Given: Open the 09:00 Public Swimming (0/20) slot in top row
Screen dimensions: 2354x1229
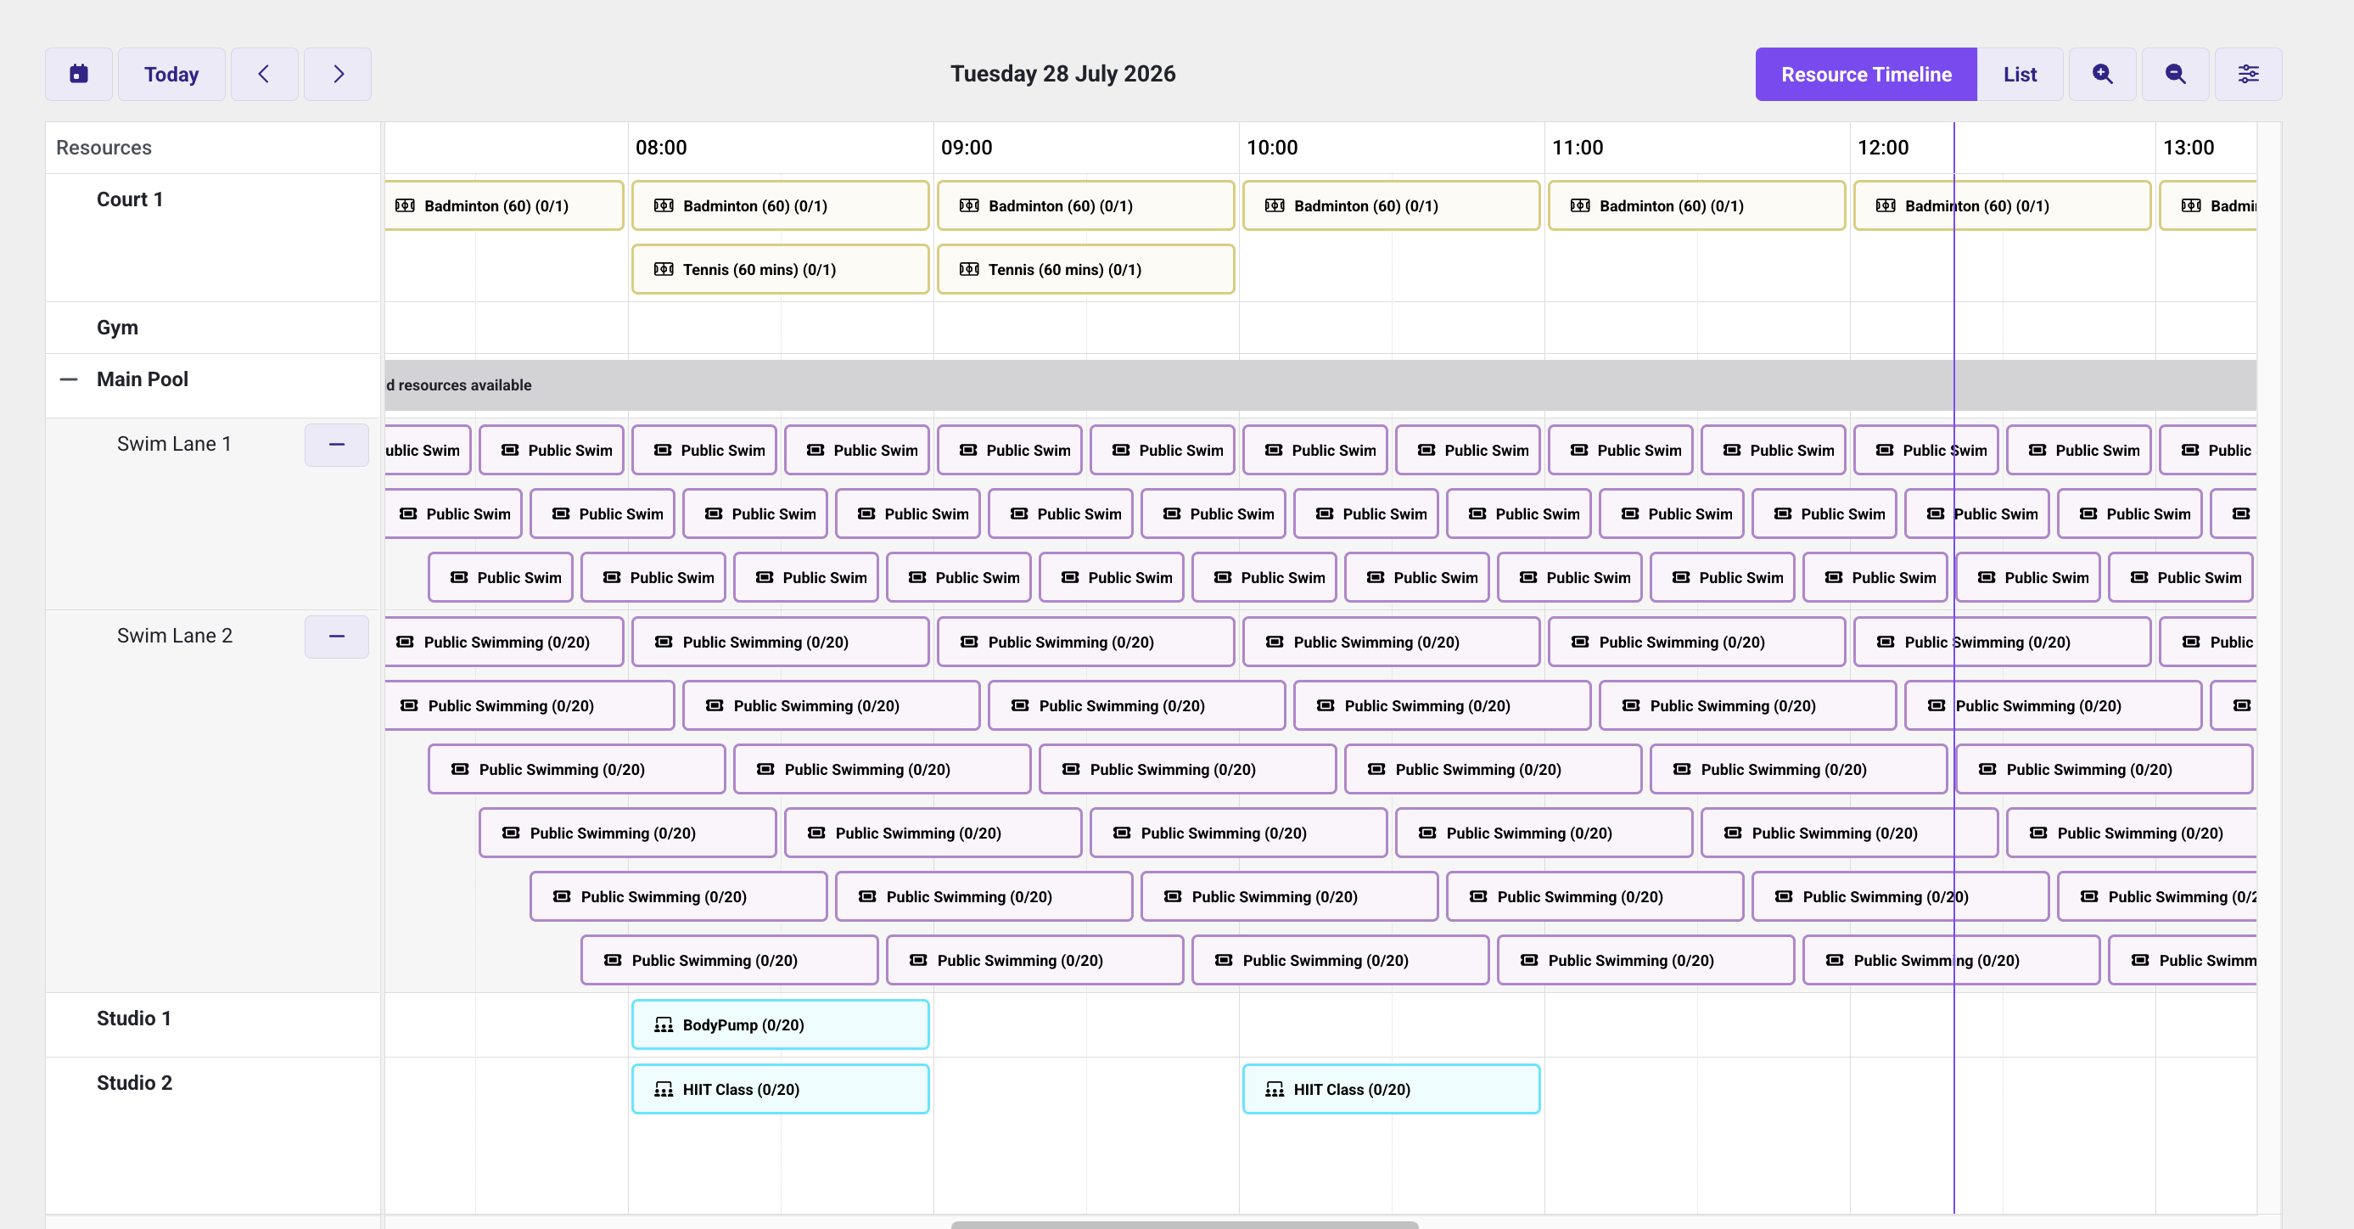Looking at the screenshot, I should (x=1085, y=643).
